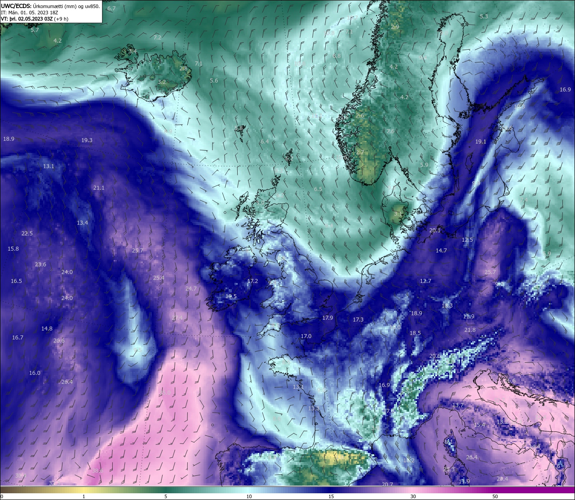Click the value 13.4 over the Atlantic

coord(82,223)
